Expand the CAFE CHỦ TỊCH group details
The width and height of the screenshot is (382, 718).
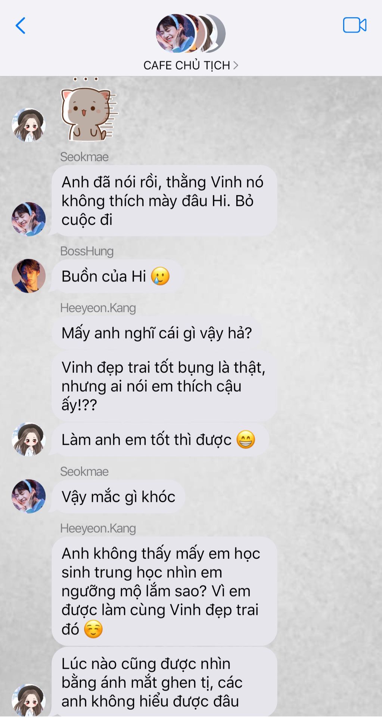(x=190, y=65)
